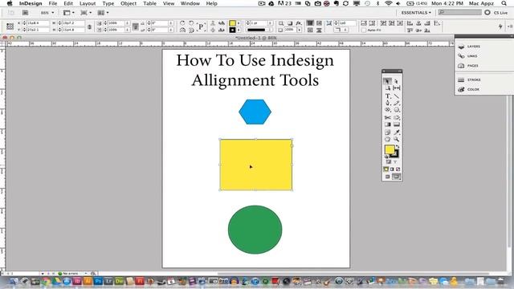Open the Layout menu

88,3
